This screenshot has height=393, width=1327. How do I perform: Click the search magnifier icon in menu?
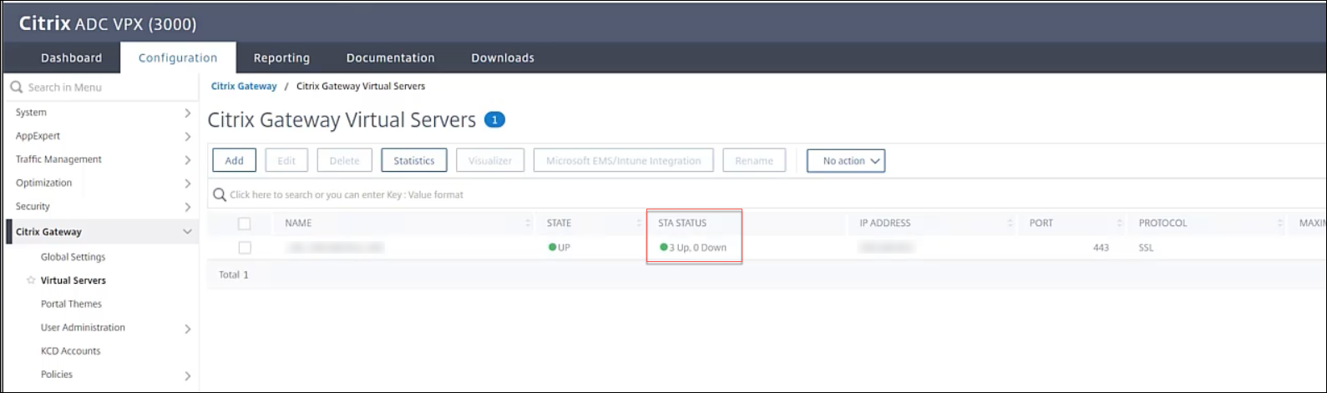pyautogui.click(x=17, y=88)
